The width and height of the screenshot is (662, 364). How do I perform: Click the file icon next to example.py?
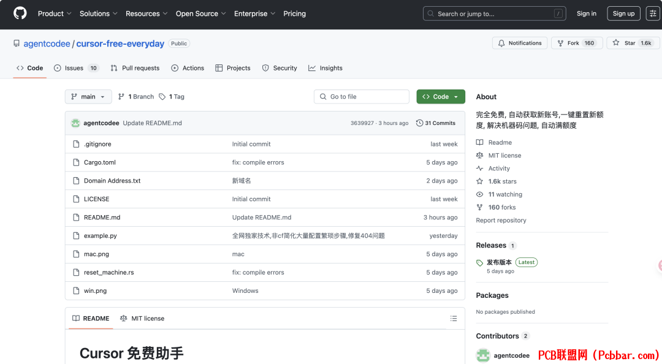pos(76,236)
